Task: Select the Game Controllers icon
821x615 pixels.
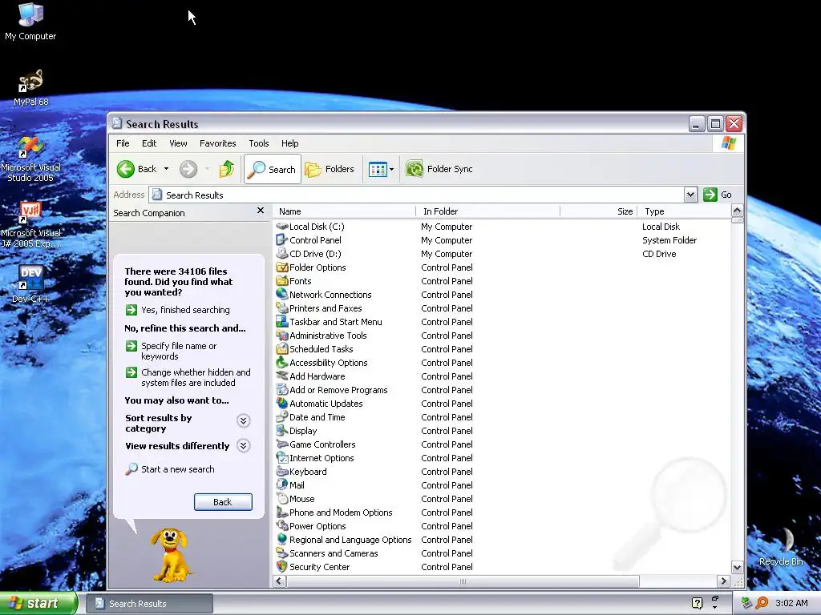Action: click(x=282, y=444)
